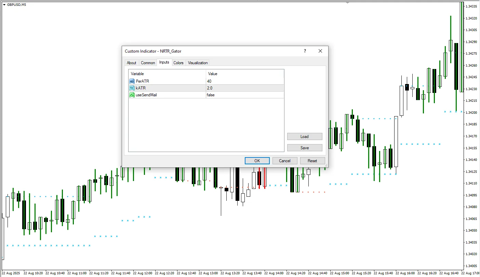Click the 22 Aug 15:00 time label
Image resolution: width=480 pixels, height=277 pixels.
(x=340, y=273)
